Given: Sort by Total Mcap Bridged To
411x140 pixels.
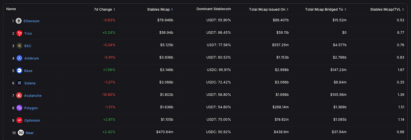Looking at the screenshot, I should (x=326, y=9).
